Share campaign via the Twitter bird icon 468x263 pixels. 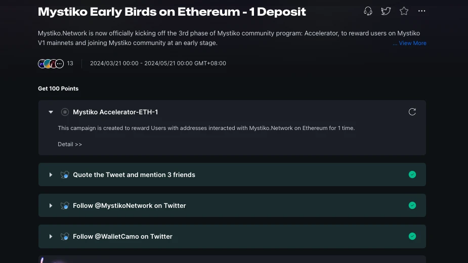pos(386,11)
